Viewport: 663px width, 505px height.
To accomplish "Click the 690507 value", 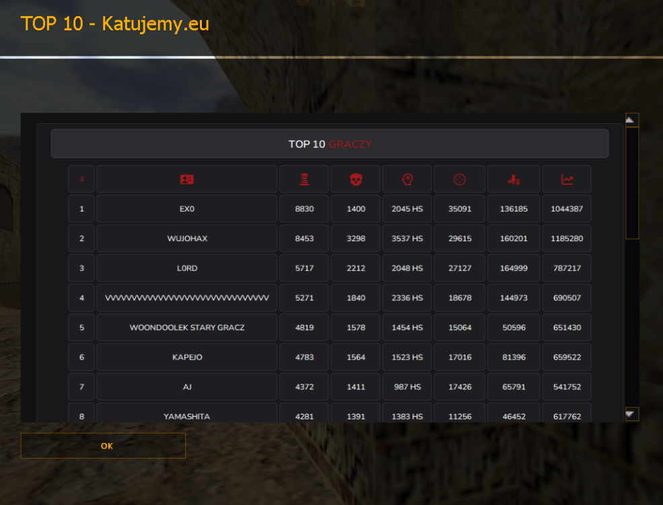I will click(567, 298).
